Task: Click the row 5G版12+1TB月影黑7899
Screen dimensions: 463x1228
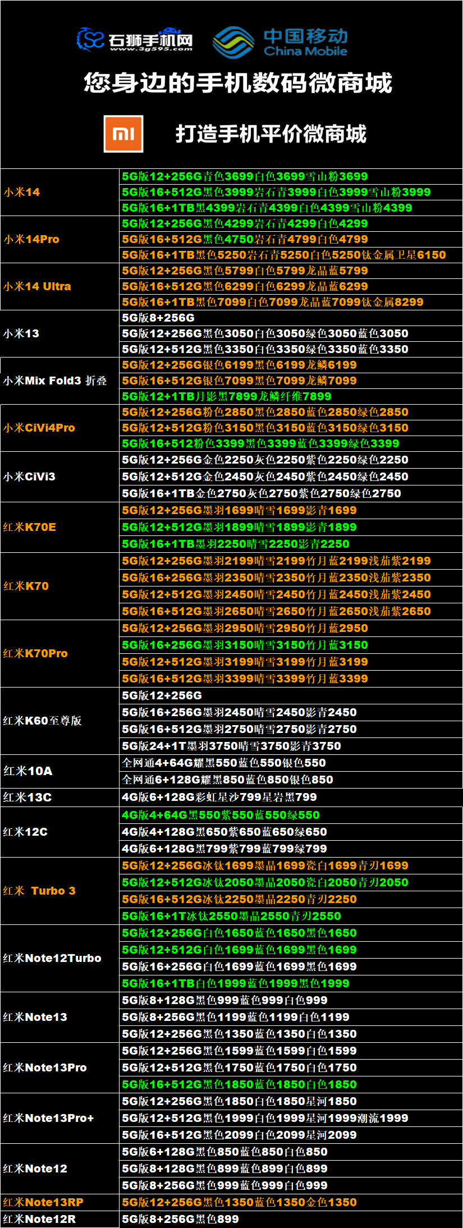Action: [291, 396]
